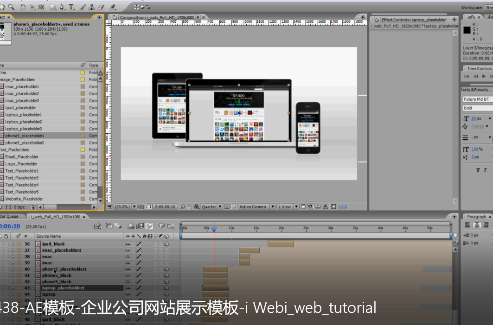Expand layer 40 phone5_placeholder1 properties
Screen dimensions: 493x325
13,269
